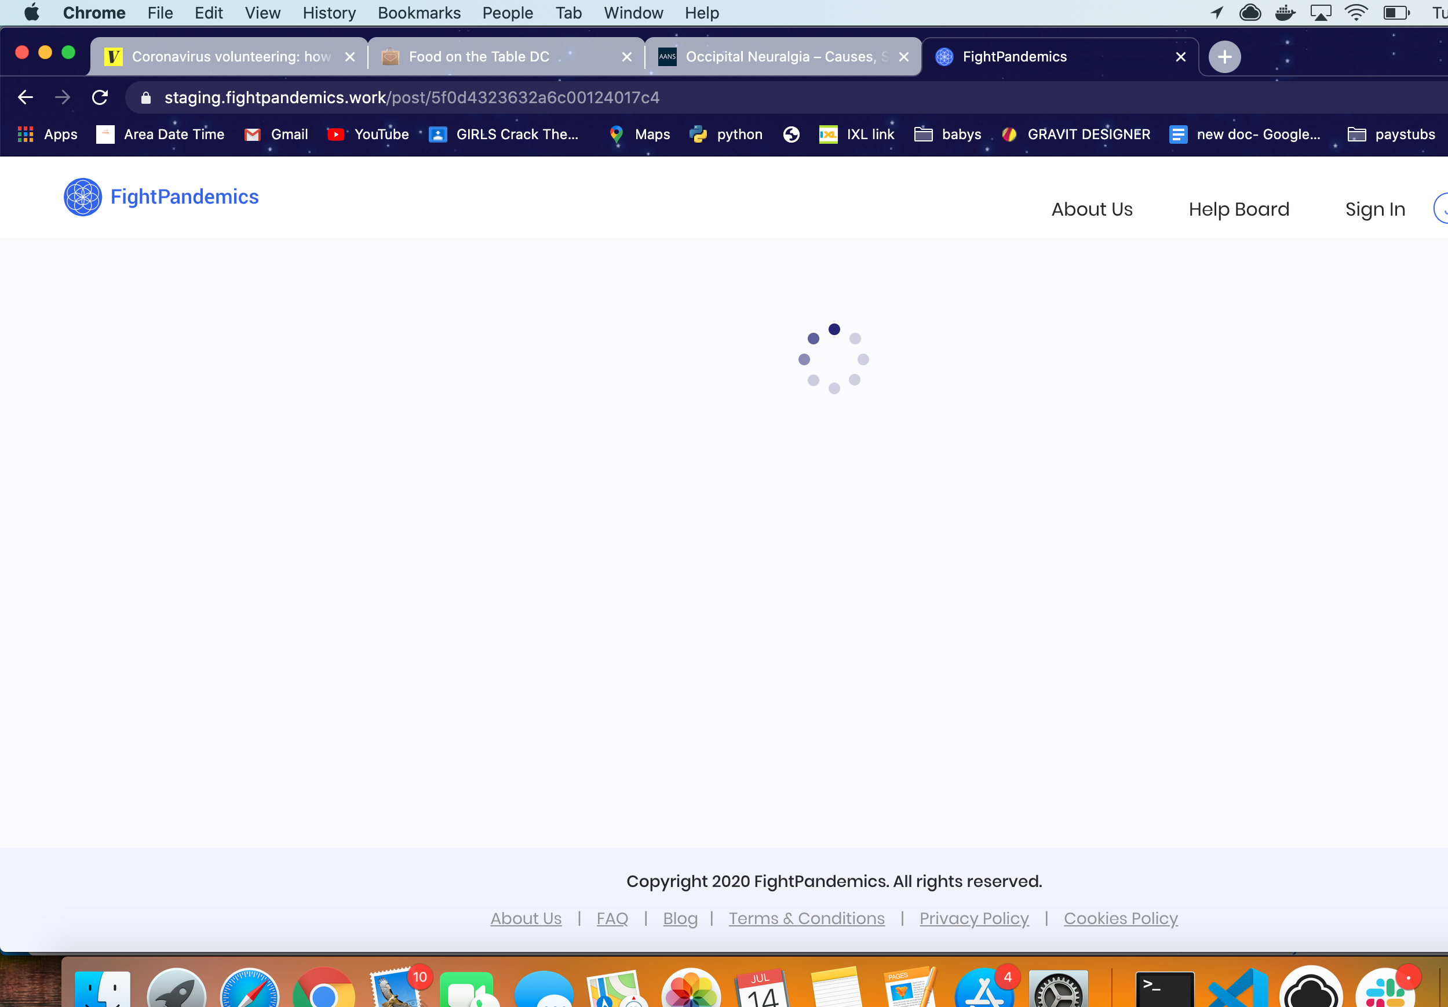Open System Preferences gear in the Dock

point(1058,988)
